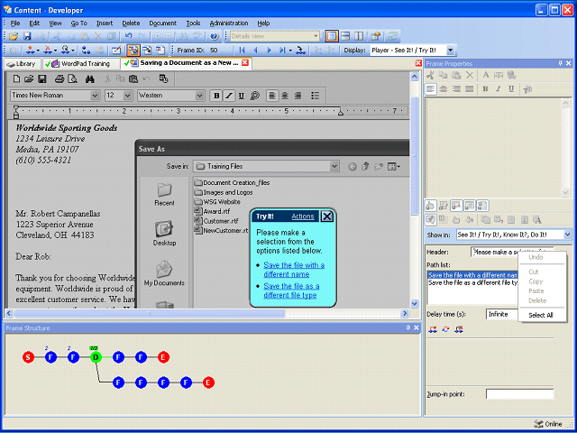The width and height of the screenshot is (577, 433).
Task: Click the Jump-in point input field
Action: (519, 394)
